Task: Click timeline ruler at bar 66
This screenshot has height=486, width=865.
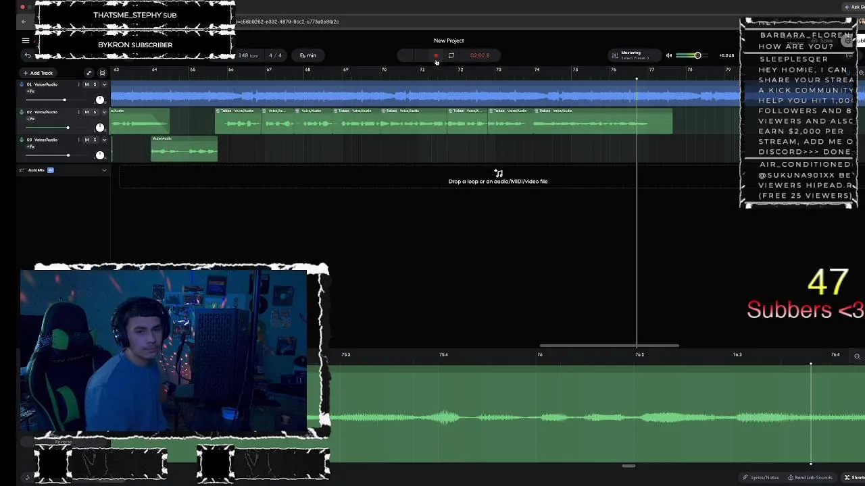Action: tap(231, 70)
